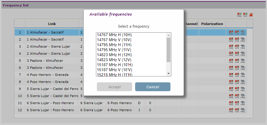The image size is (267, 125).
Task: Select 14767 MHz H (10H) frequency
Action: [x=131, y=35]
